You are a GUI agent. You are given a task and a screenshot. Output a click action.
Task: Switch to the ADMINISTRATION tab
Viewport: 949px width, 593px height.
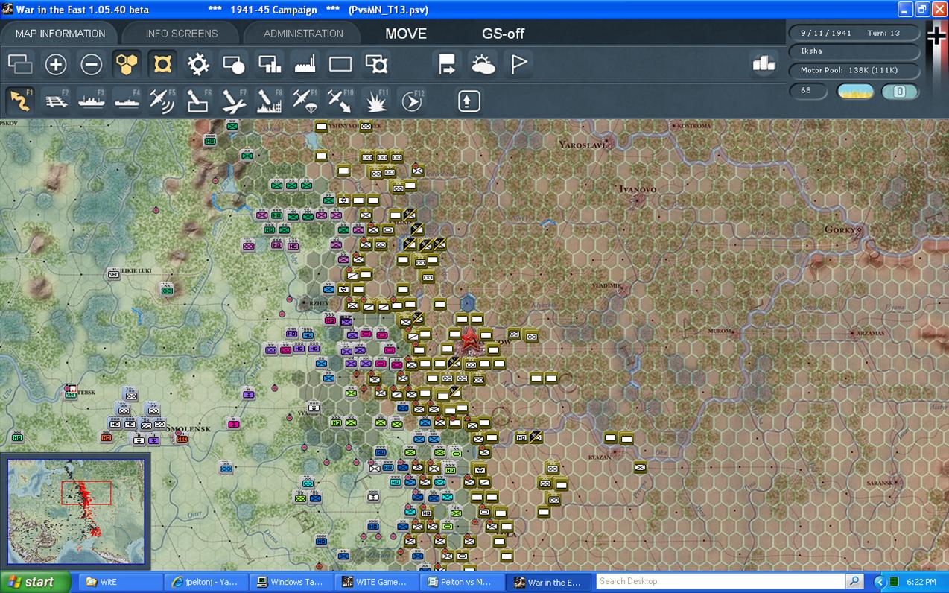[x=303, y=34]
